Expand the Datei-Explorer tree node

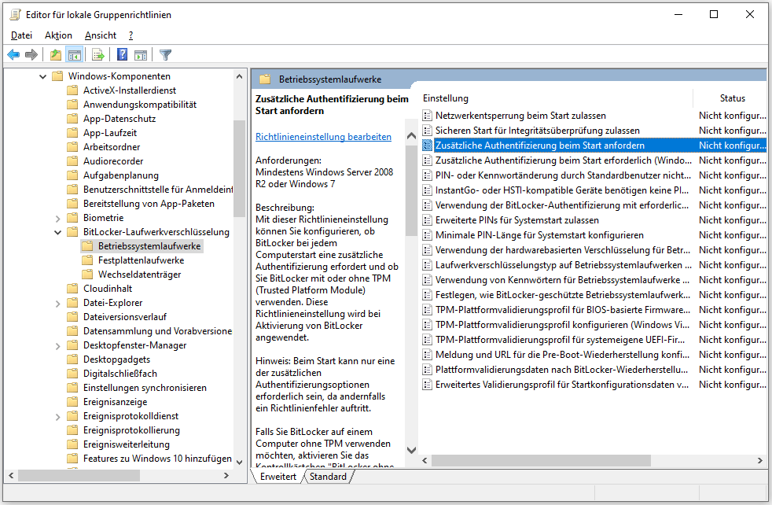point(57,303)
